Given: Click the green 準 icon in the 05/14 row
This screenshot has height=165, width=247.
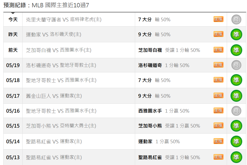Looking at the screenshot, I should [x=236, y=141].
